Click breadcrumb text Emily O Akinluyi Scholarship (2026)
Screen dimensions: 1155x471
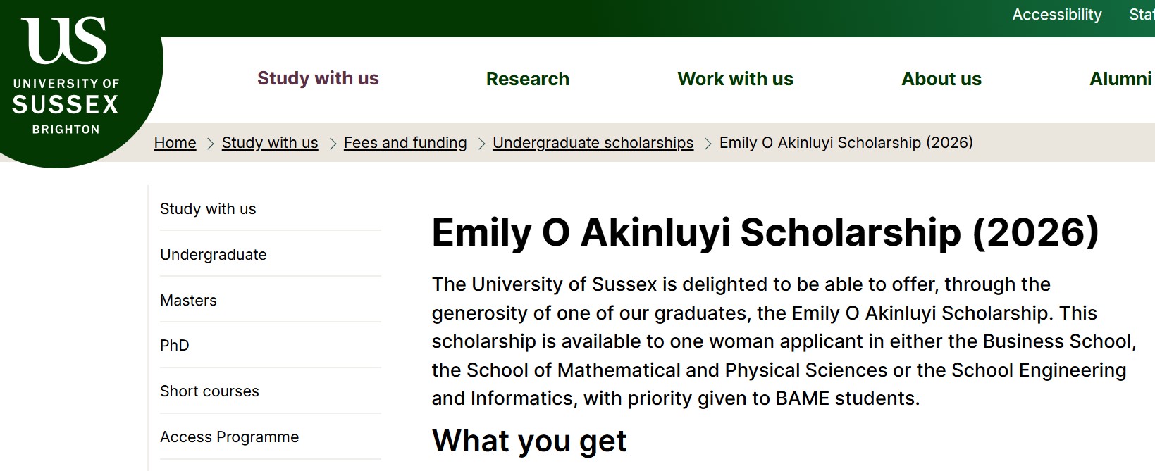coord(846,143)
